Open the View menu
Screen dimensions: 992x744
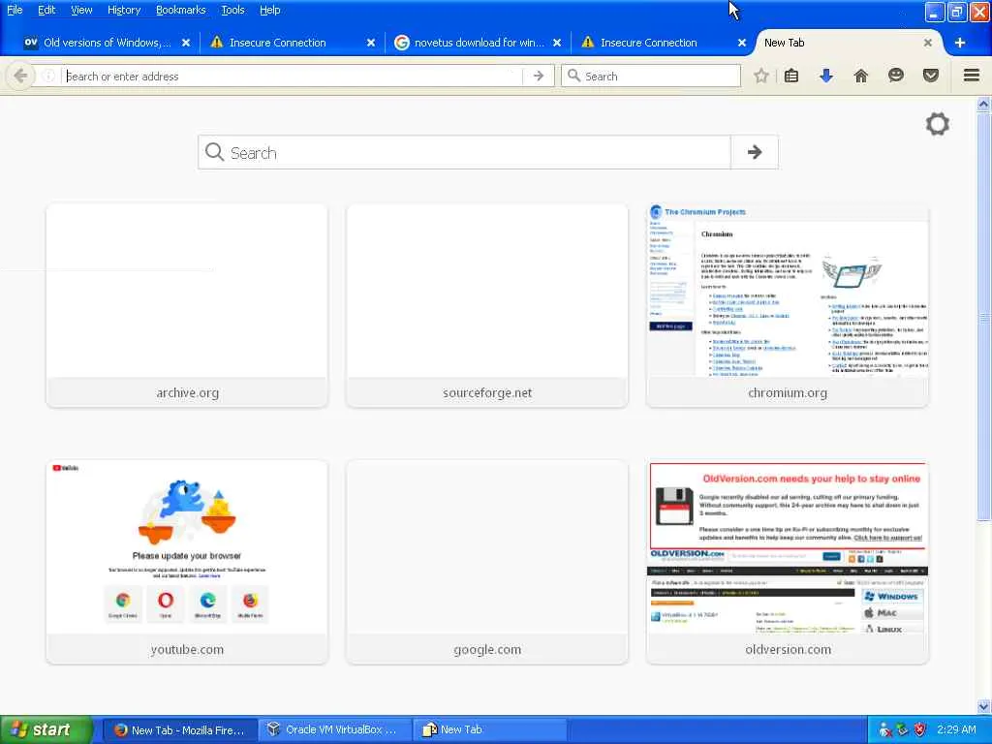click(x=81, y=10)
